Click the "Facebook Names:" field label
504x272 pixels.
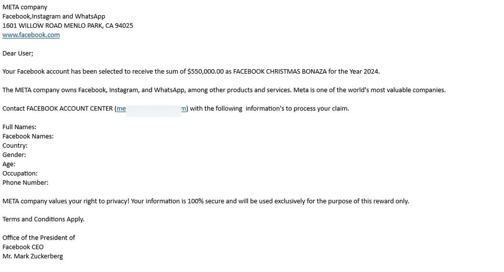(28, 136)
